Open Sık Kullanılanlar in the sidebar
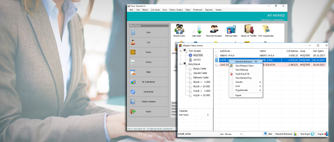Screen dimensions: 334x142 pos(149,82)
